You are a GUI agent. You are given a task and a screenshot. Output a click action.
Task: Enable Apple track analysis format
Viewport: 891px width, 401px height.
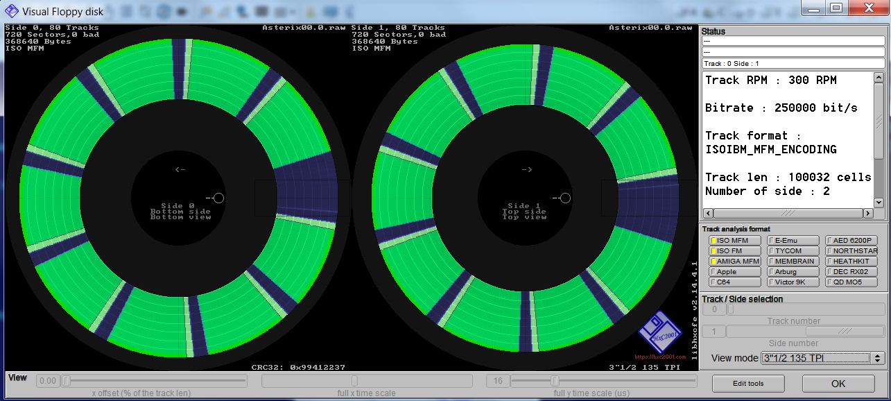coord(734,272)
